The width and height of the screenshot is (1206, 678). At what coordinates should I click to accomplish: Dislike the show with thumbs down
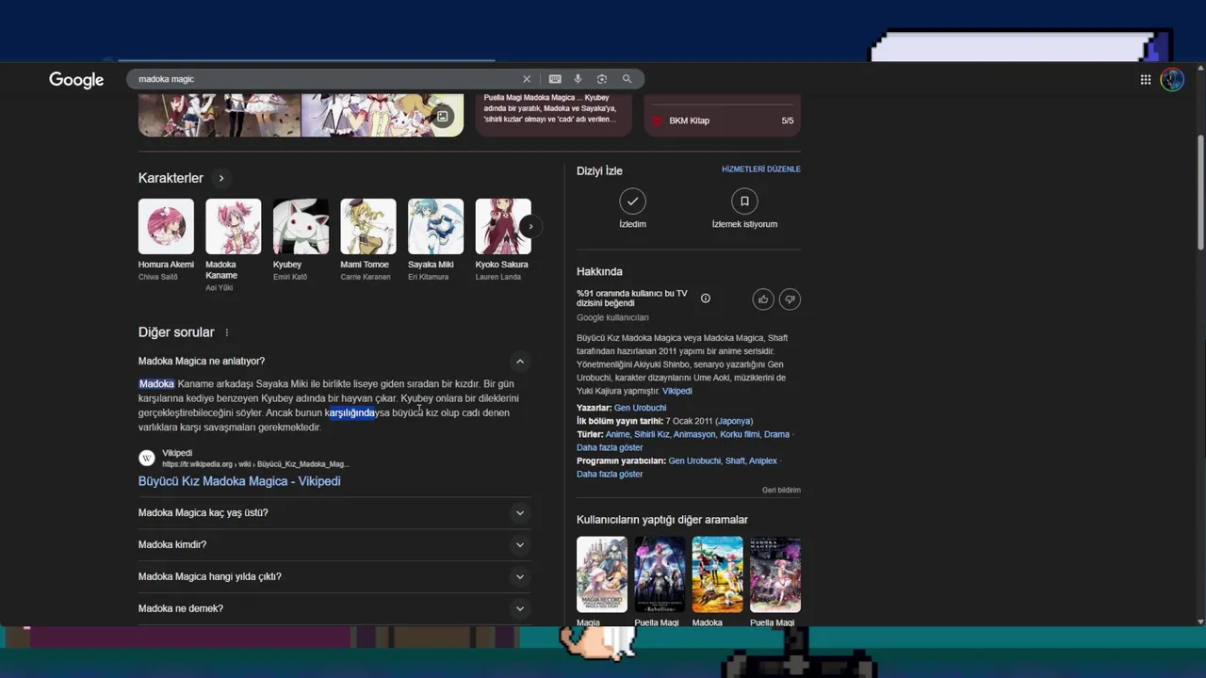click(790, 299)
